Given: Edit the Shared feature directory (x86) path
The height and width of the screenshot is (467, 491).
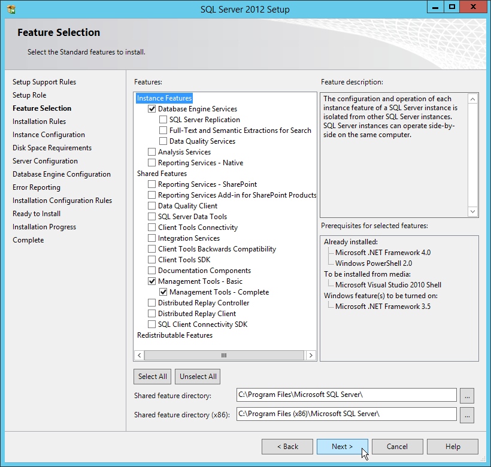Looking at the screenshot, I should point(346,414).
